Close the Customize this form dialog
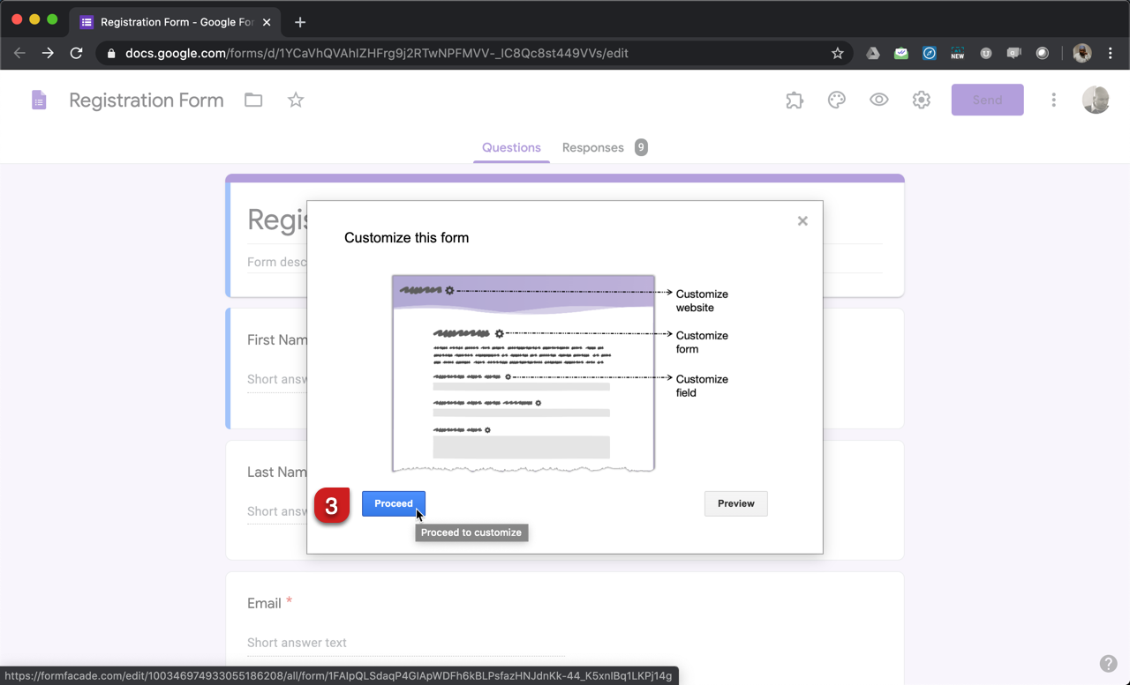This screenshot has width=1130, height=685. [x=802, y=220]
